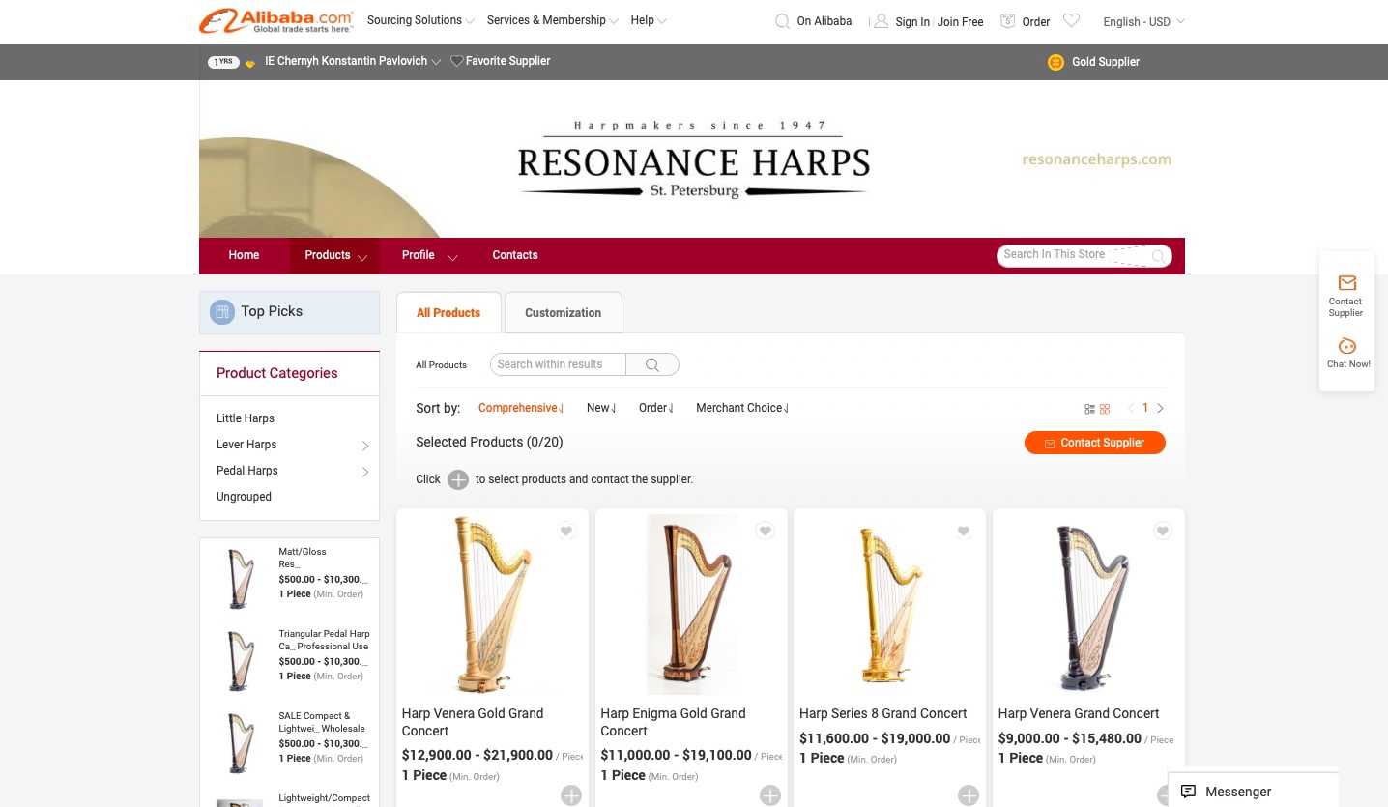
Task: Click the Favorite Supplier heart icon
Action: [x=457, y=61]
